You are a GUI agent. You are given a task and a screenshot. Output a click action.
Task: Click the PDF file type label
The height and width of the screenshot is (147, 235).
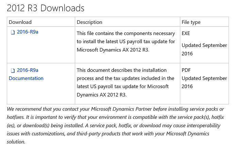click(186, 70)
